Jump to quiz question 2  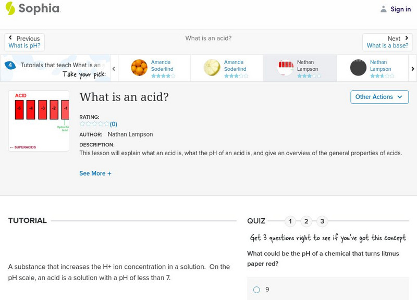click(x=306, y=221)
